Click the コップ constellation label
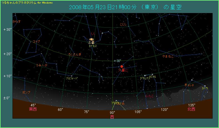The width and height of the screenshot is (219, 128). click(x=36, y=41)
